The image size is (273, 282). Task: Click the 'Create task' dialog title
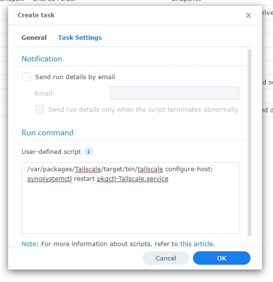point(36,15)
